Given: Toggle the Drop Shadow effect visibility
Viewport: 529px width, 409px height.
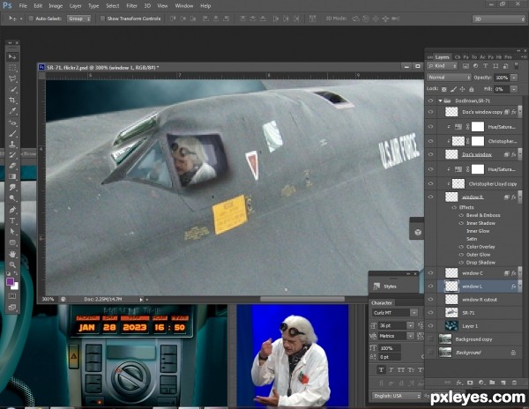Looking at the screenshot, I should click(x=461, y=263).
